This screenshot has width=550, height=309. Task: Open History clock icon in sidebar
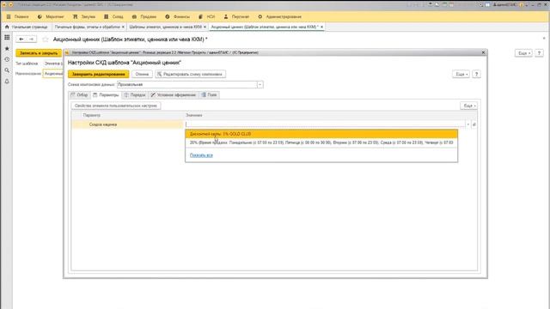[x=7, y=59]
